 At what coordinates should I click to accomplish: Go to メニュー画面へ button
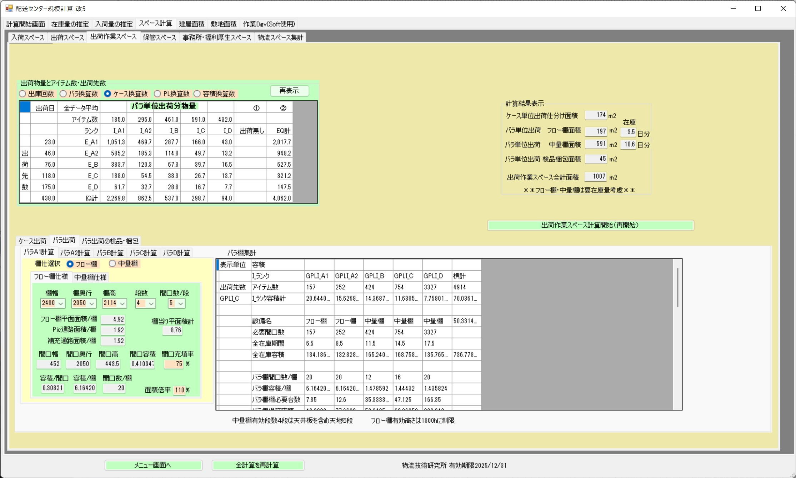pos(153,465)
